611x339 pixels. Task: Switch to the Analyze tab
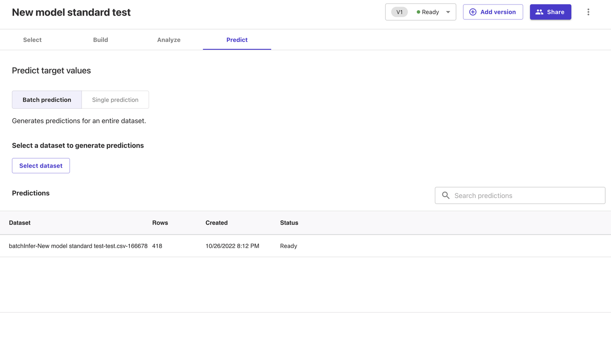click(169, 40)
